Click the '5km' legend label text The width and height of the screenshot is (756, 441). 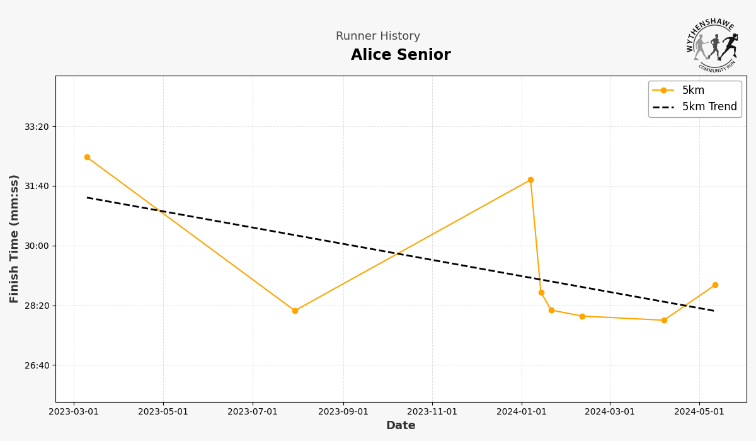point(693,91)
